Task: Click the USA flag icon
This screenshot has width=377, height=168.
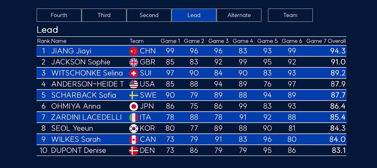Action: (134, 84)
